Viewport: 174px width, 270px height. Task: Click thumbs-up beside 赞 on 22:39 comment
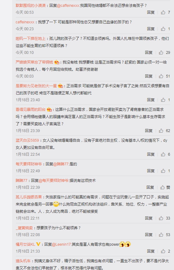[x=162, y=187]
